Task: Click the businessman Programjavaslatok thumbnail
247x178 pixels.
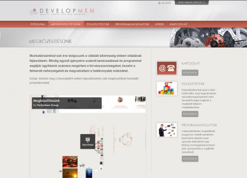Action: 166,130
